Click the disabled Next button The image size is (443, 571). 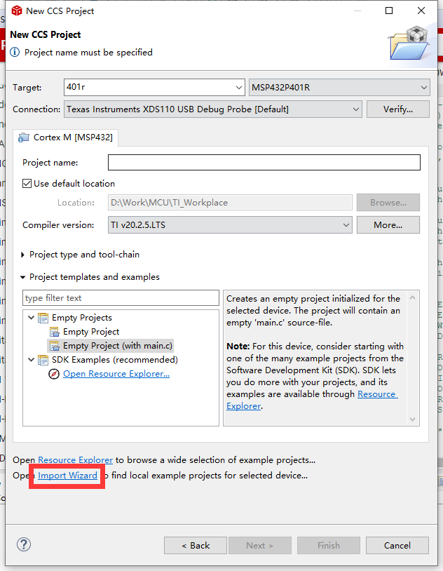click(x=260, y=546)
